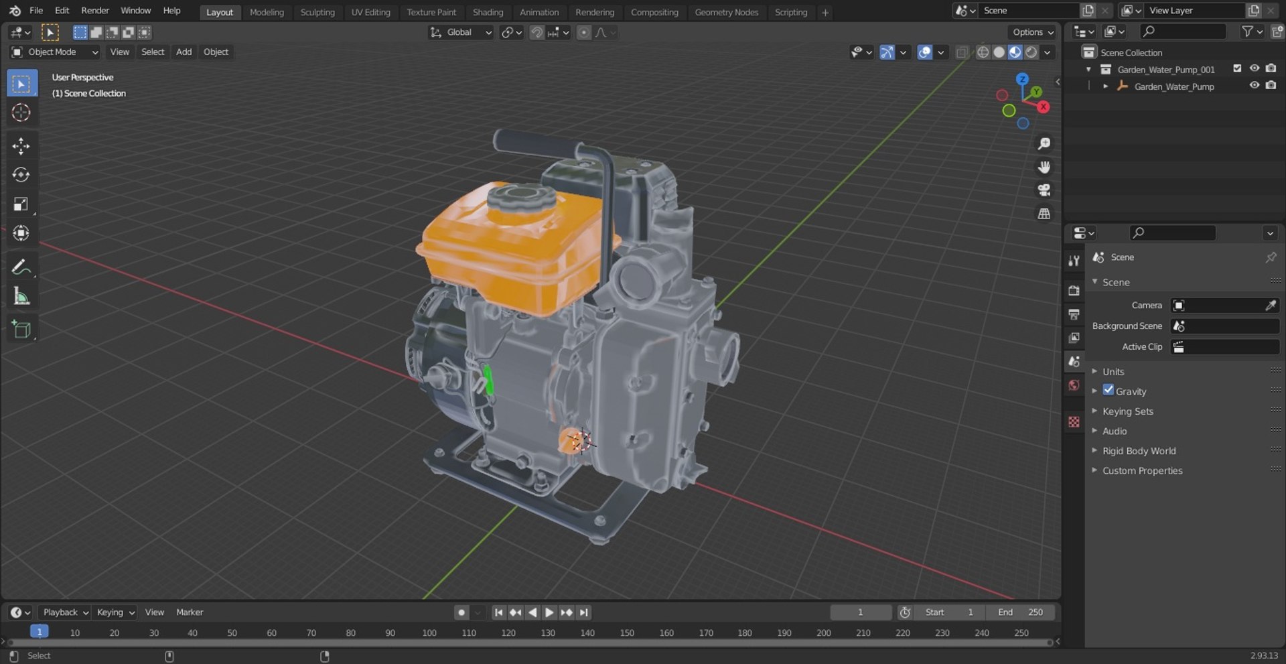
Task: Open the World properties tab
Action: click(x=1074, y=385)
